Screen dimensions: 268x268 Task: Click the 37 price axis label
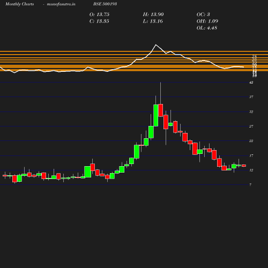251,97
